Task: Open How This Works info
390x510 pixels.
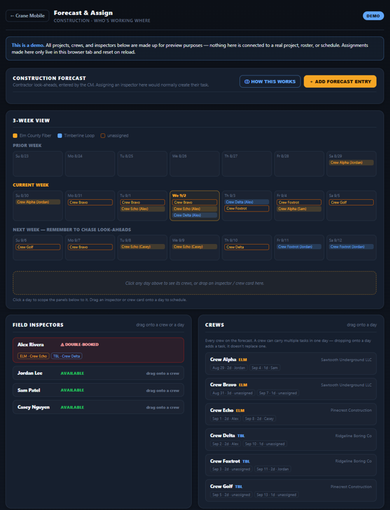Action: tap(270, 82)
